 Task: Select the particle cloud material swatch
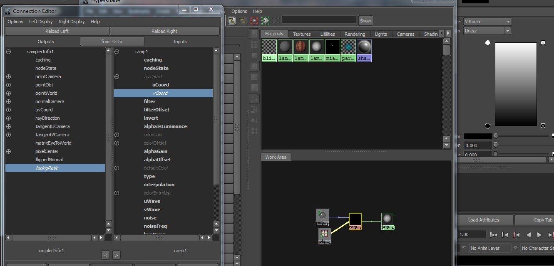[x=348, y=50]
